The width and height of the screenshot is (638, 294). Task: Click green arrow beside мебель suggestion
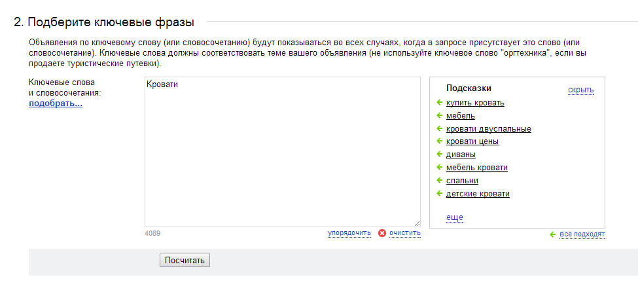point(439,116)
